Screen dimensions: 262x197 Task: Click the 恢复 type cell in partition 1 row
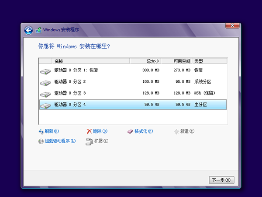coord(198,70)
